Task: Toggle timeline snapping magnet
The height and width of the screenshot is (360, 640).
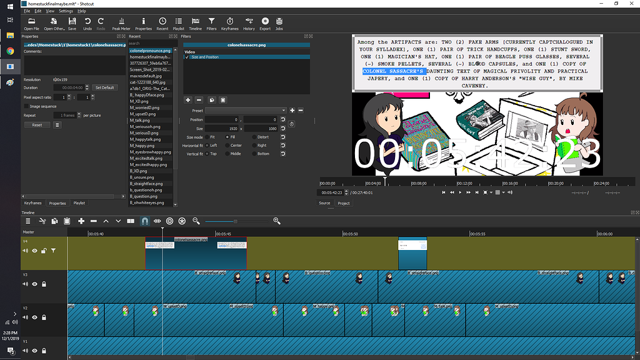Action: [144, 221]
